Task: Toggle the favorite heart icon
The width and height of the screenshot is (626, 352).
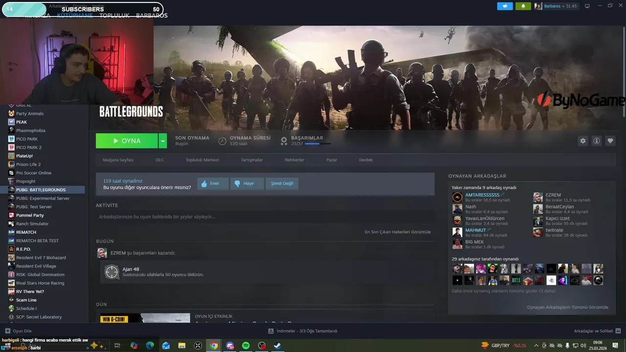Action: [x=610, y=141]
